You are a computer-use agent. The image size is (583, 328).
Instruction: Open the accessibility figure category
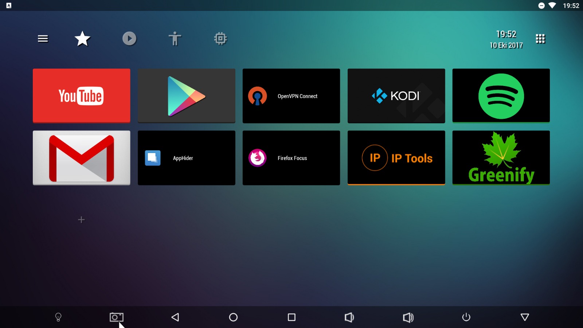[x=175, y=39]
